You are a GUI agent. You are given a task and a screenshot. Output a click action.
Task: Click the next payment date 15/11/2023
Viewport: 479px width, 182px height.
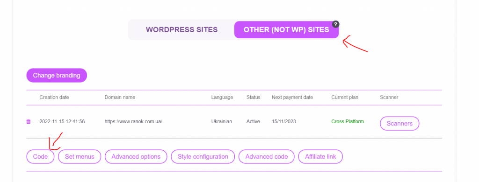(x=284, y=121)
